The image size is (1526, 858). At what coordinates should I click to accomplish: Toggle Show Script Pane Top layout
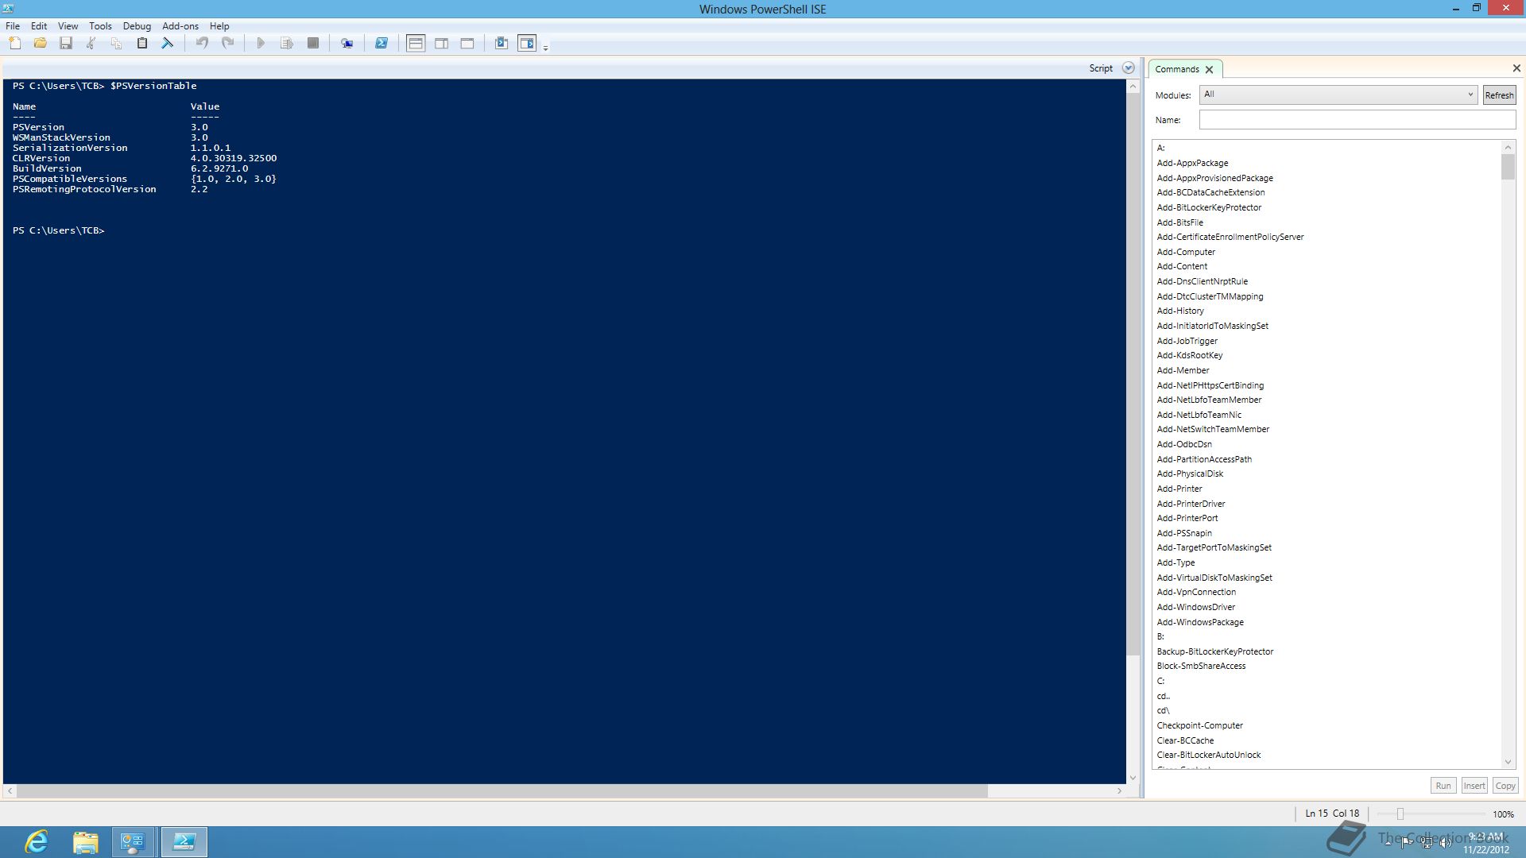pyautogui.click(x=416, y=44)
